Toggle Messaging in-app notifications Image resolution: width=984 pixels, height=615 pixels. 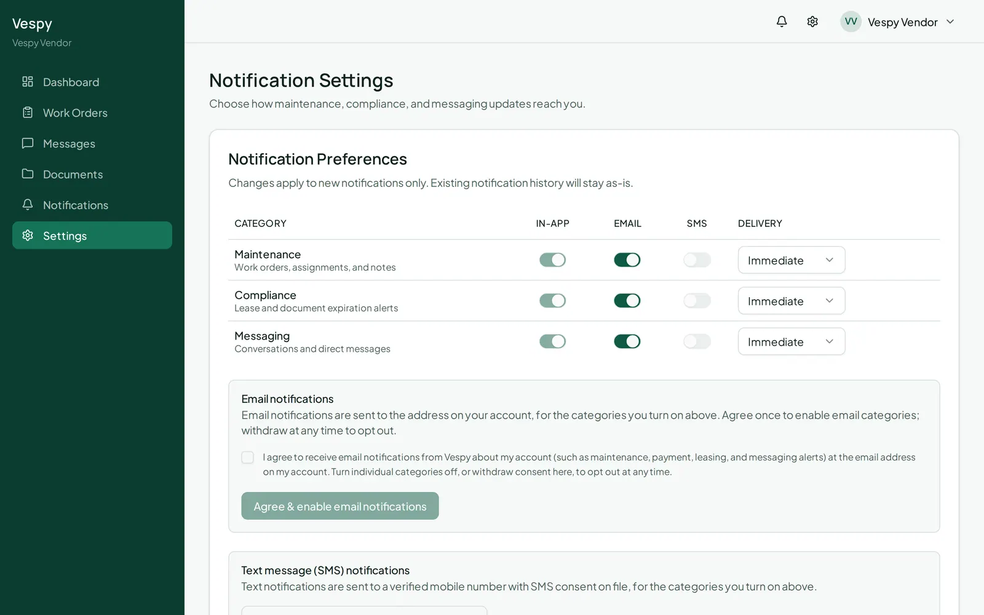(552, 341)
